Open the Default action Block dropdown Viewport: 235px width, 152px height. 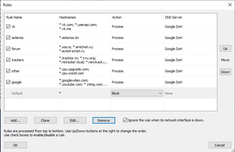[x=137, y=93]
